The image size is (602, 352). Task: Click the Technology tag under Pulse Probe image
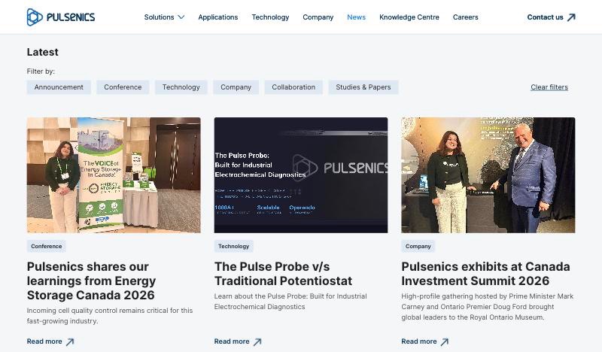(233, 246)
